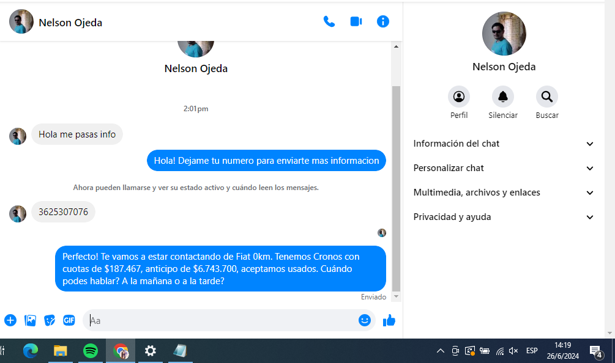Attach a photo with the image icon

click(x=30, y=320)
